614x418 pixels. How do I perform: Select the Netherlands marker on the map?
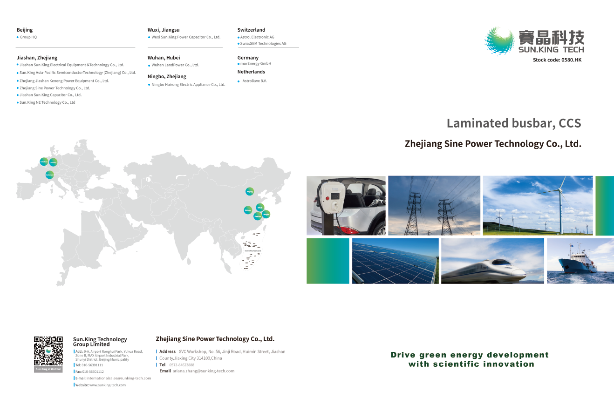coord(44,162)
